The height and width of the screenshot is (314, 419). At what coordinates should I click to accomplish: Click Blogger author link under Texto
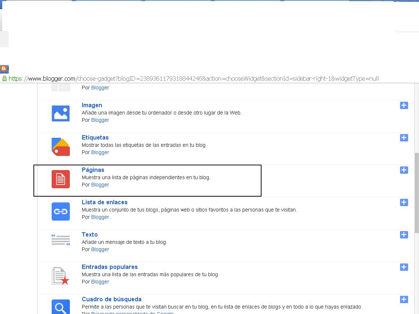pyautogui.click(x=100, y=249)
